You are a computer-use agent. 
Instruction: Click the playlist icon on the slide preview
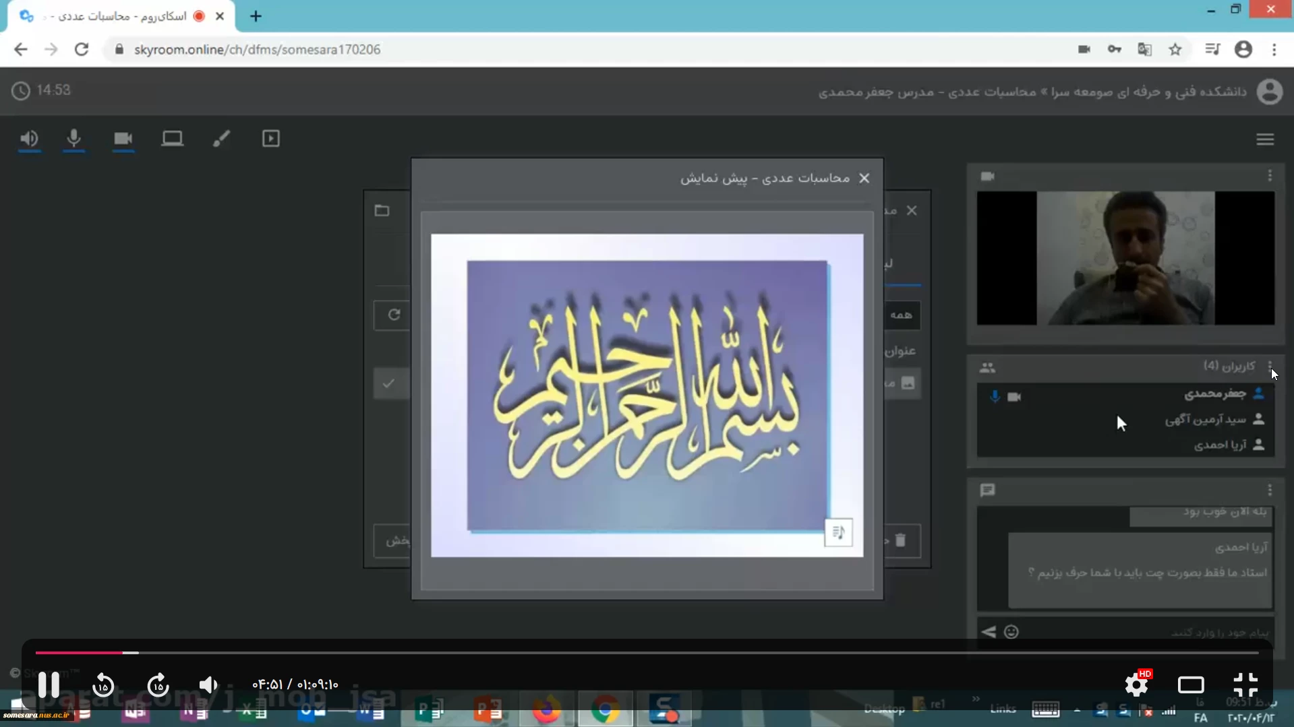[838, 533]
